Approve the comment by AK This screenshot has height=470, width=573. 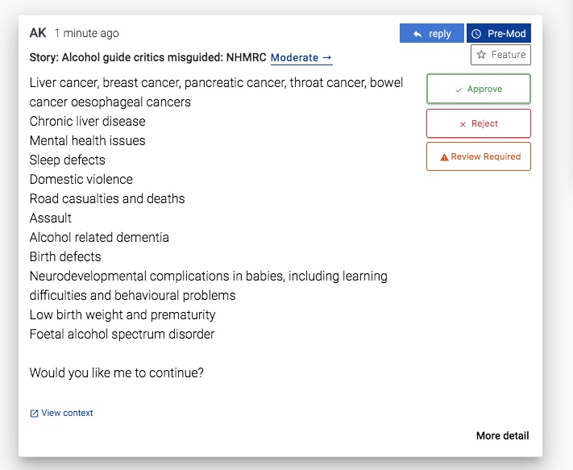pos(478,89)
